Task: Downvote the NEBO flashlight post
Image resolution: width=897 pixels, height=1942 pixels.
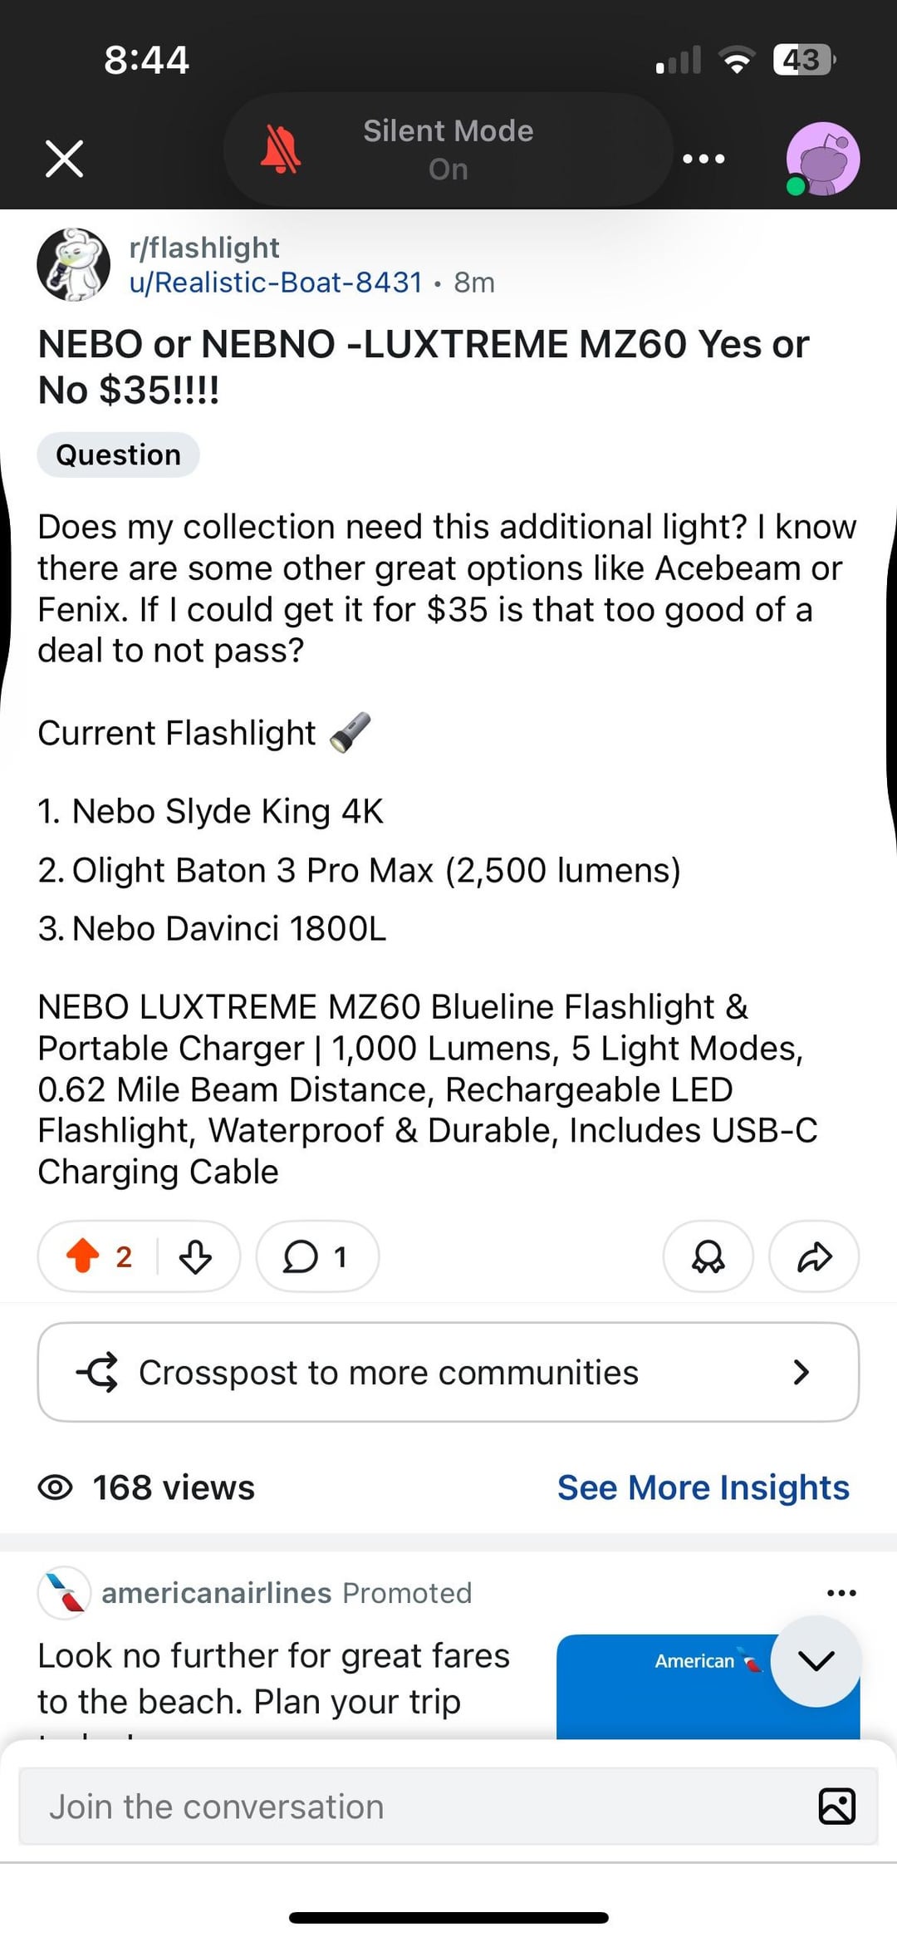Action: pyautogui.click(x=195, y=1256)
